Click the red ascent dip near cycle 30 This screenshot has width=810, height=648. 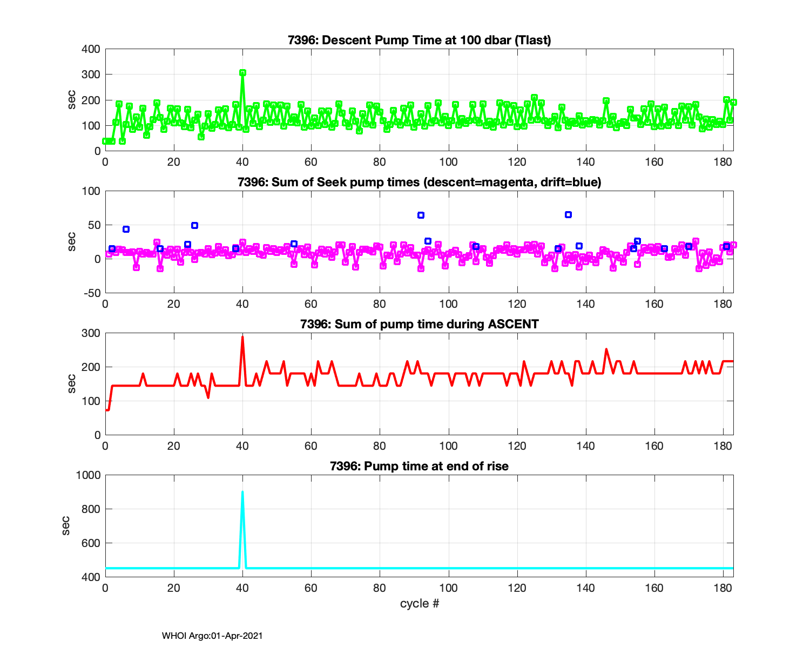[x=208, y=397]
